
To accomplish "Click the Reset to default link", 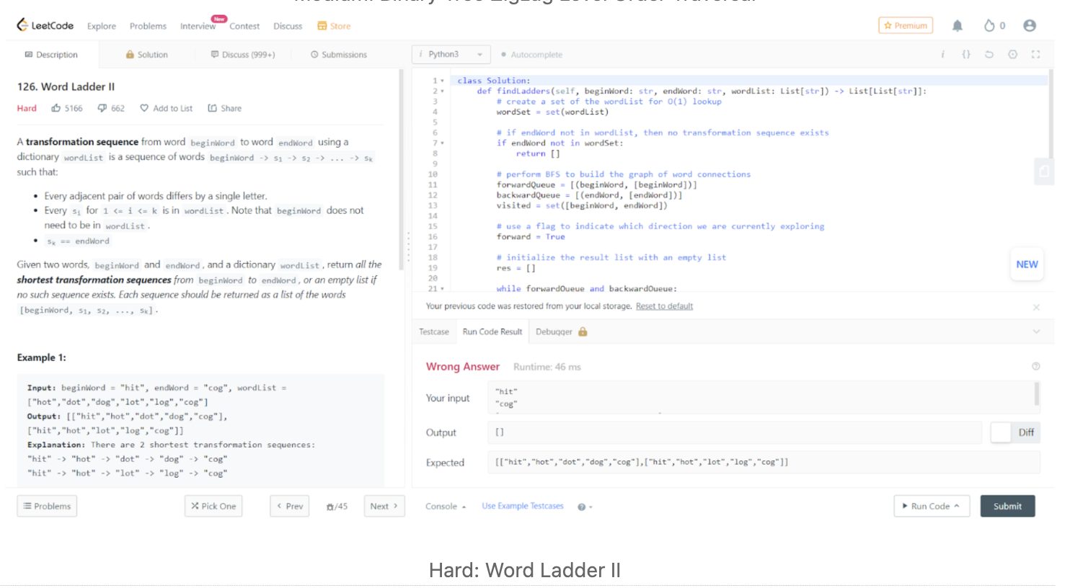I will coord(663,306).
